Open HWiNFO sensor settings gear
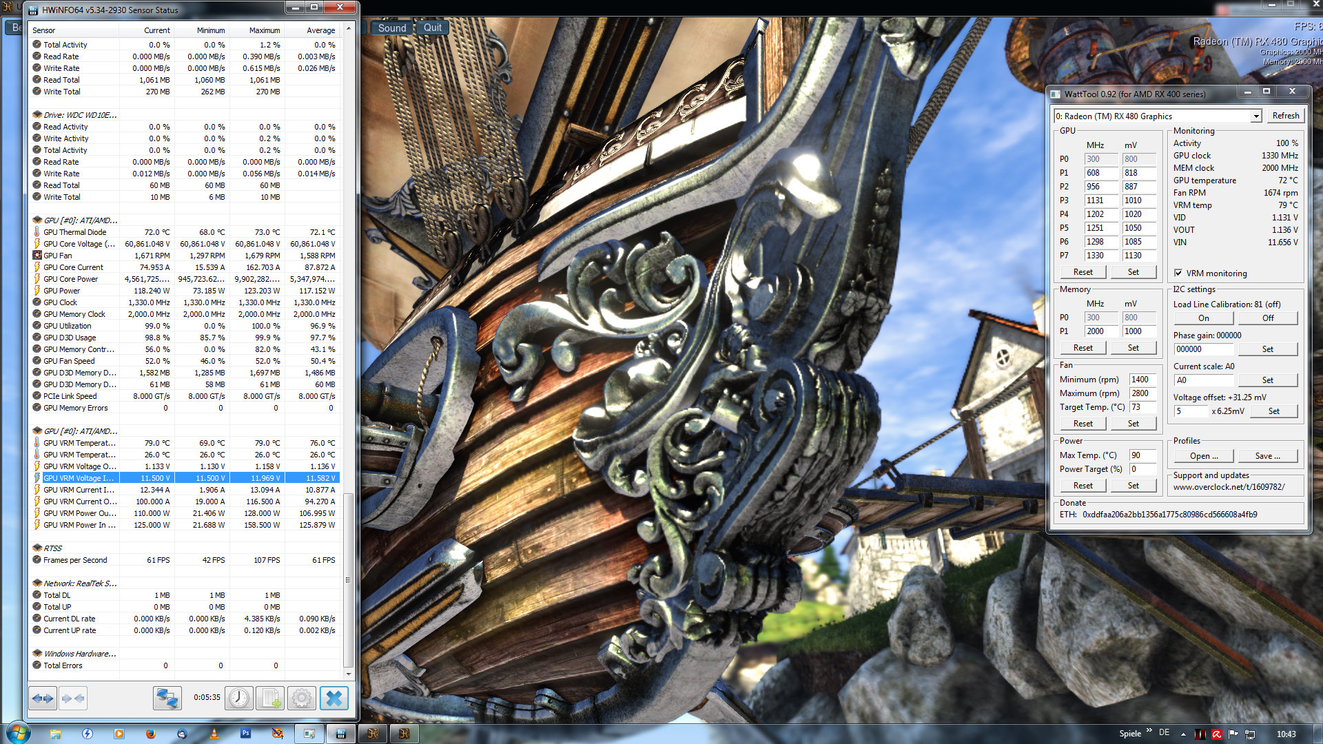The height and width of the screenshot is (744, 1323). (301, 699)
